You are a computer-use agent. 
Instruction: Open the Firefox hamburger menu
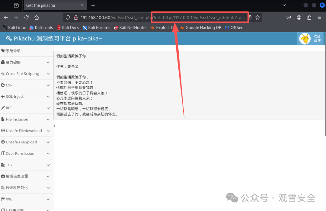tap(320, 18)
